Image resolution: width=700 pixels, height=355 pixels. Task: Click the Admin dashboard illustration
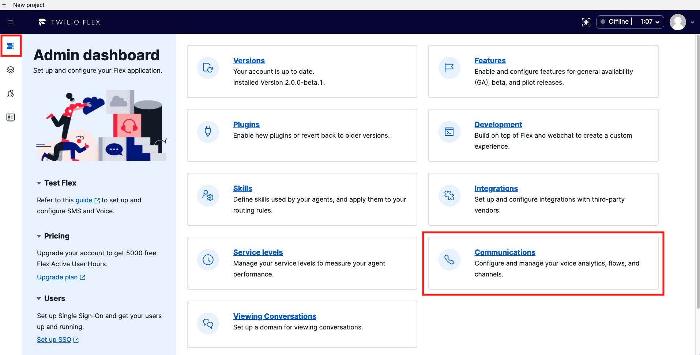pyautogui.click(x=102, y=126)
